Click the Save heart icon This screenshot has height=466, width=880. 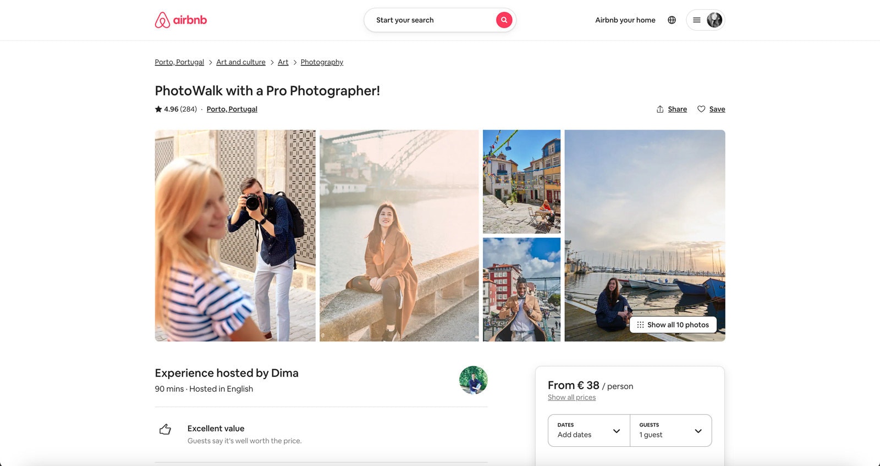click(x=701, y=109)
